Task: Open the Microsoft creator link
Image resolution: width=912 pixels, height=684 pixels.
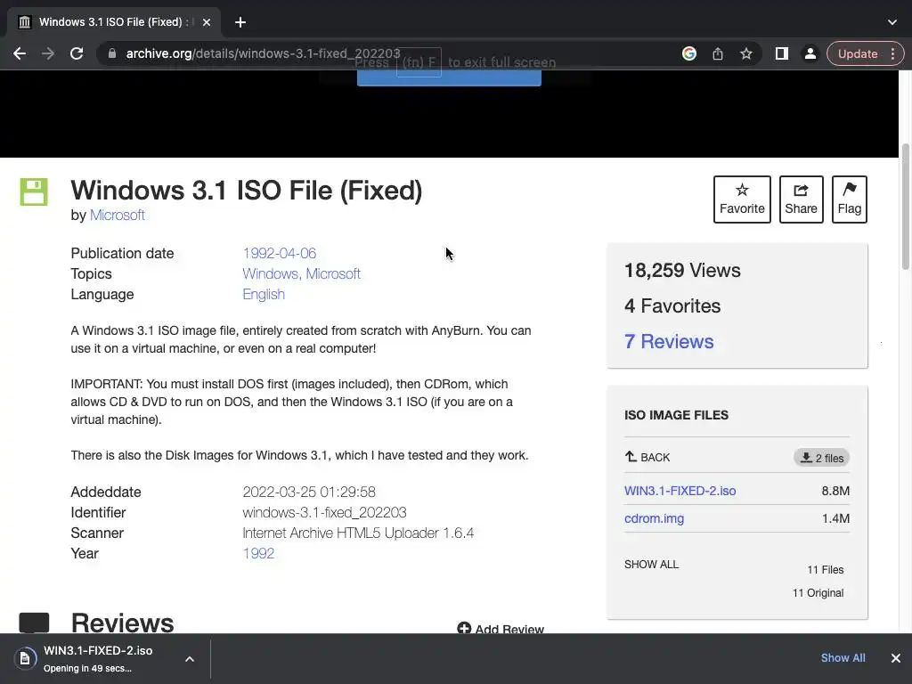Action: click(x=117, y=216)
